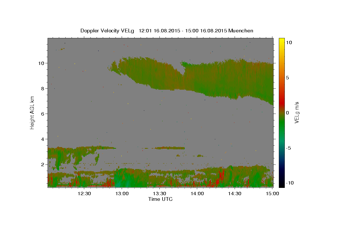
Task: Click the 14:00 time tick label
Action: [197, 193]
